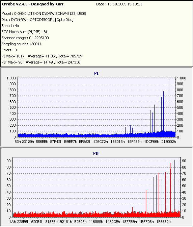Click the 1DCF66h label on PI axis
The image size is (193, 227).
coord(151,142)
